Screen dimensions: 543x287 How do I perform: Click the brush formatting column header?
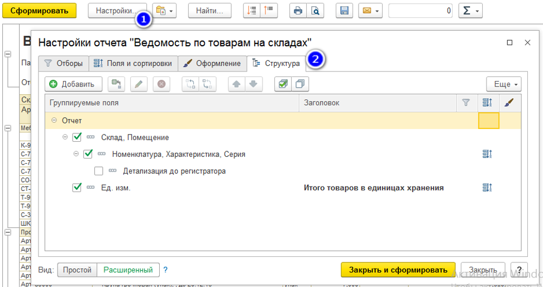click(509, 103)
